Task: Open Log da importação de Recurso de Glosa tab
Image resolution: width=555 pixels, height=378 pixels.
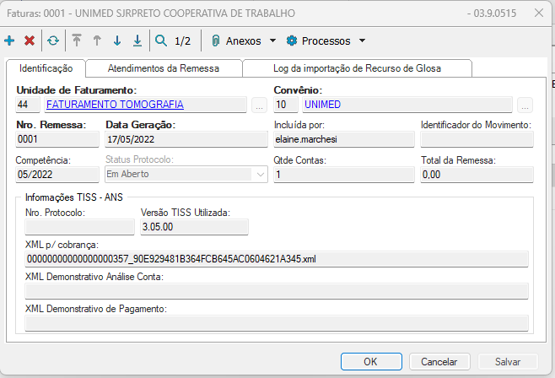Action: [x=357, y=68]
